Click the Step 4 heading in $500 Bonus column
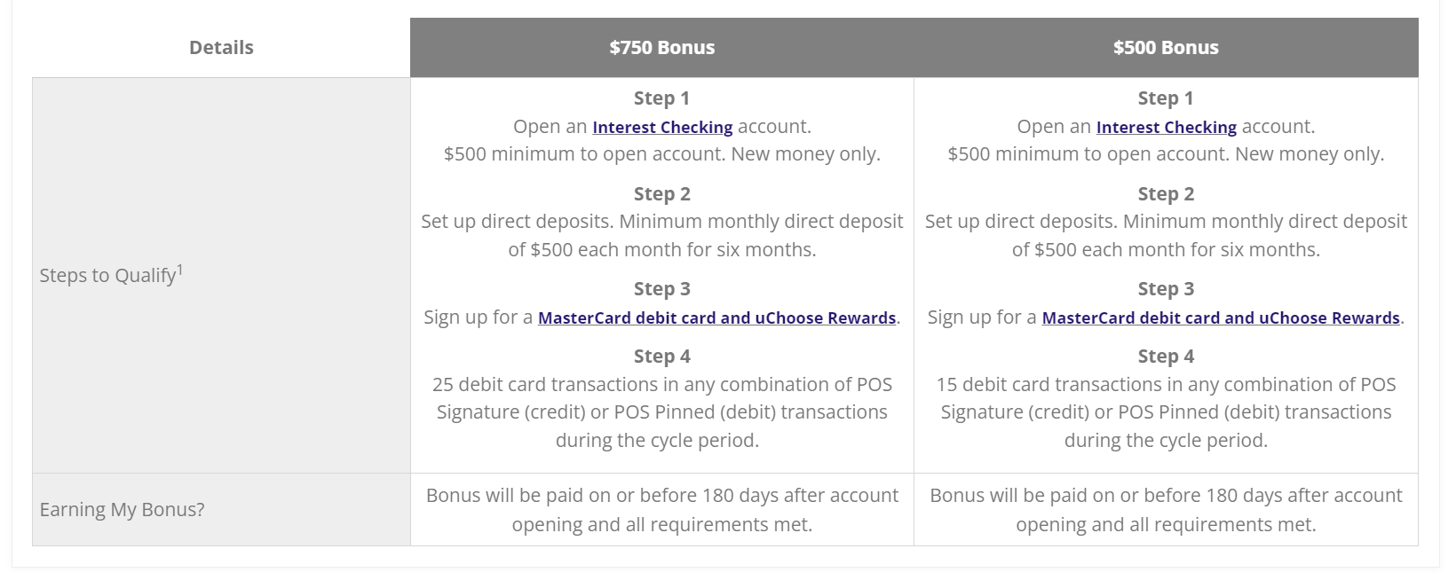1448x588 pixels. click(1166, 357)
